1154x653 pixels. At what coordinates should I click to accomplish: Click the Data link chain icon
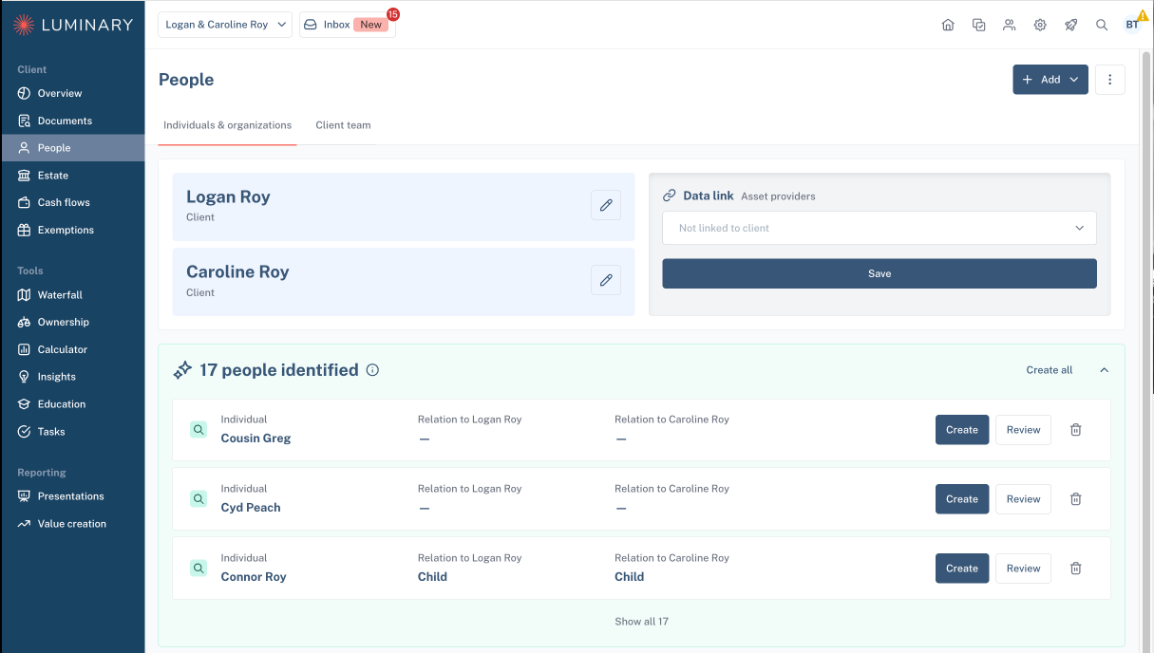(670, 196)
